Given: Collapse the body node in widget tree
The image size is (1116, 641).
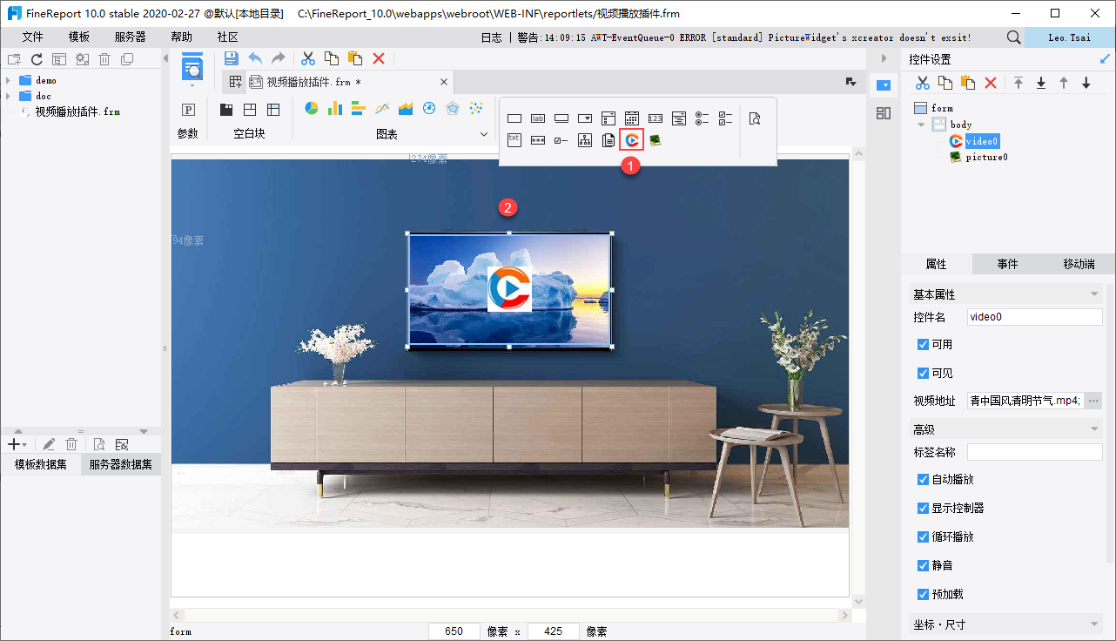Looking at the screenshot, I should (921, 125).
